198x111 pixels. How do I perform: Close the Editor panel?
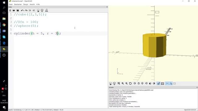pyautogui.click(x=107, y=7)
